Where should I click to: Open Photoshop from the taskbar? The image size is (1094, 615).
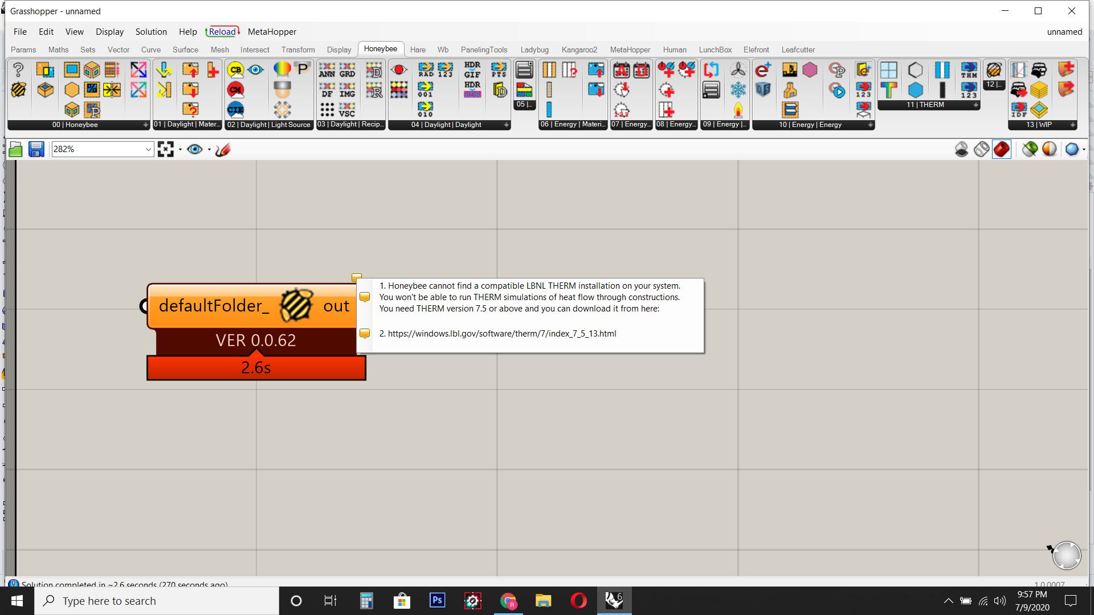(437, 601)
